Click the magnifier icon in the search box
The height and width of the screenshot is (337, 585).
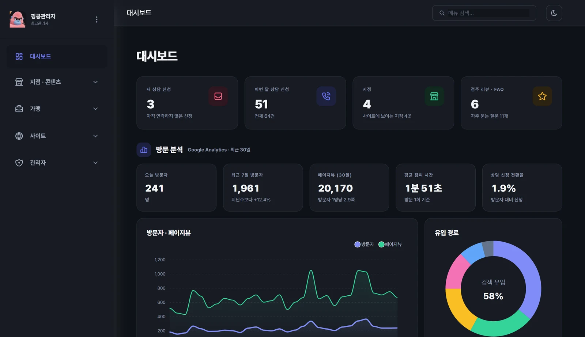pos(442,13)
